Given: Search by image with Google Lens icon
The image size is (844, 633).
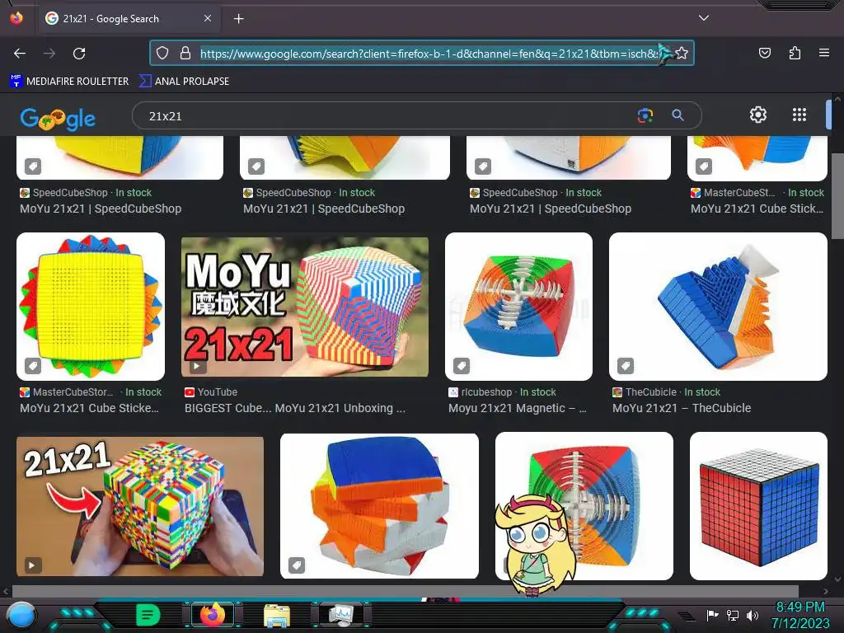Looking at the screenshot, I should (x=645, y=115).
